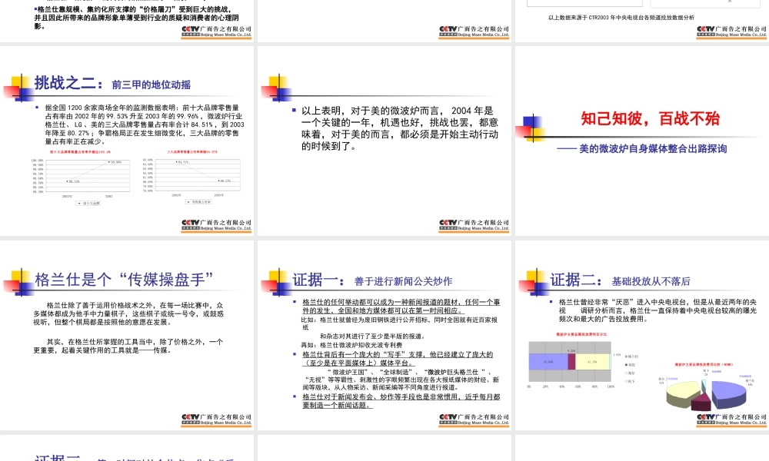The width and height of the screenshot is (769, 461).
Task: Click the paragraph starting 其实，在格兰仕所掌握的工具当中
Action: pos(128,346)
